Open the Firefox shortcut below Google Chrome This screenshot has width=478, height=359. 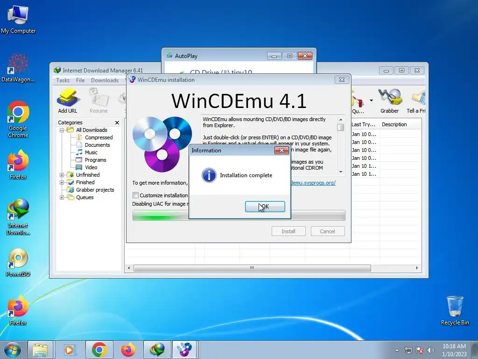coord(18,164)
